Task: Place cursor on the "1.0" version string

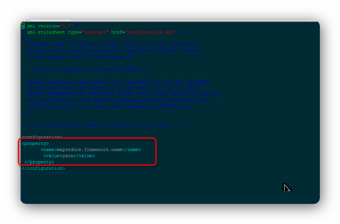Action: [67, 26]
